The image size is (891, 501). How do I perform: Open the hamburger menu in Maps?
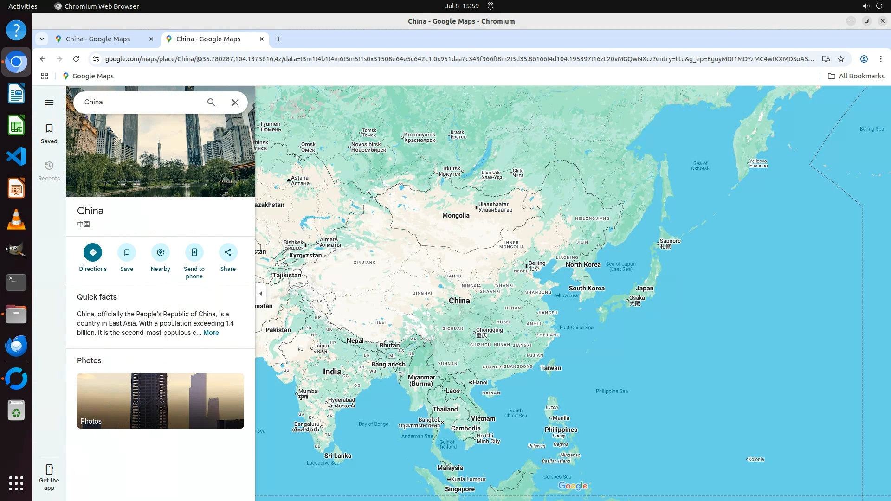(x=49, y=103)
